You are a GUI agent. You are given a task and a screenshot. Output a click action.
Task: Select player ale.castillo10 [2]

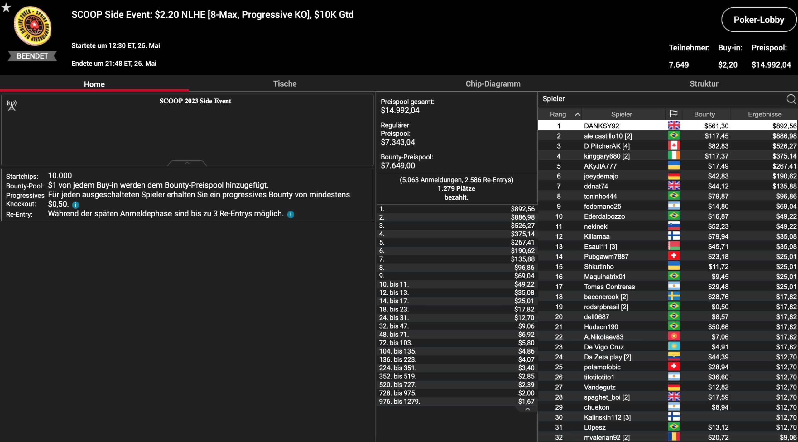[608, 136]
